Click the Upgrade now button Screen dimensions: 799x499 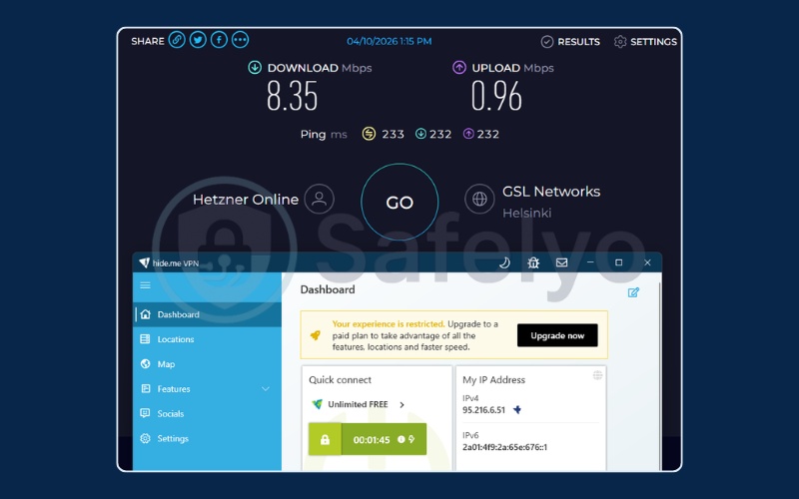(557, 335)
